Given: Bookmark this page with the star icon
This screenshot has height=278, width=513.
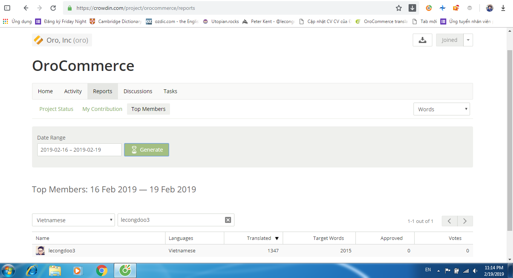Looking at the screenshot, I should (399, 8).
